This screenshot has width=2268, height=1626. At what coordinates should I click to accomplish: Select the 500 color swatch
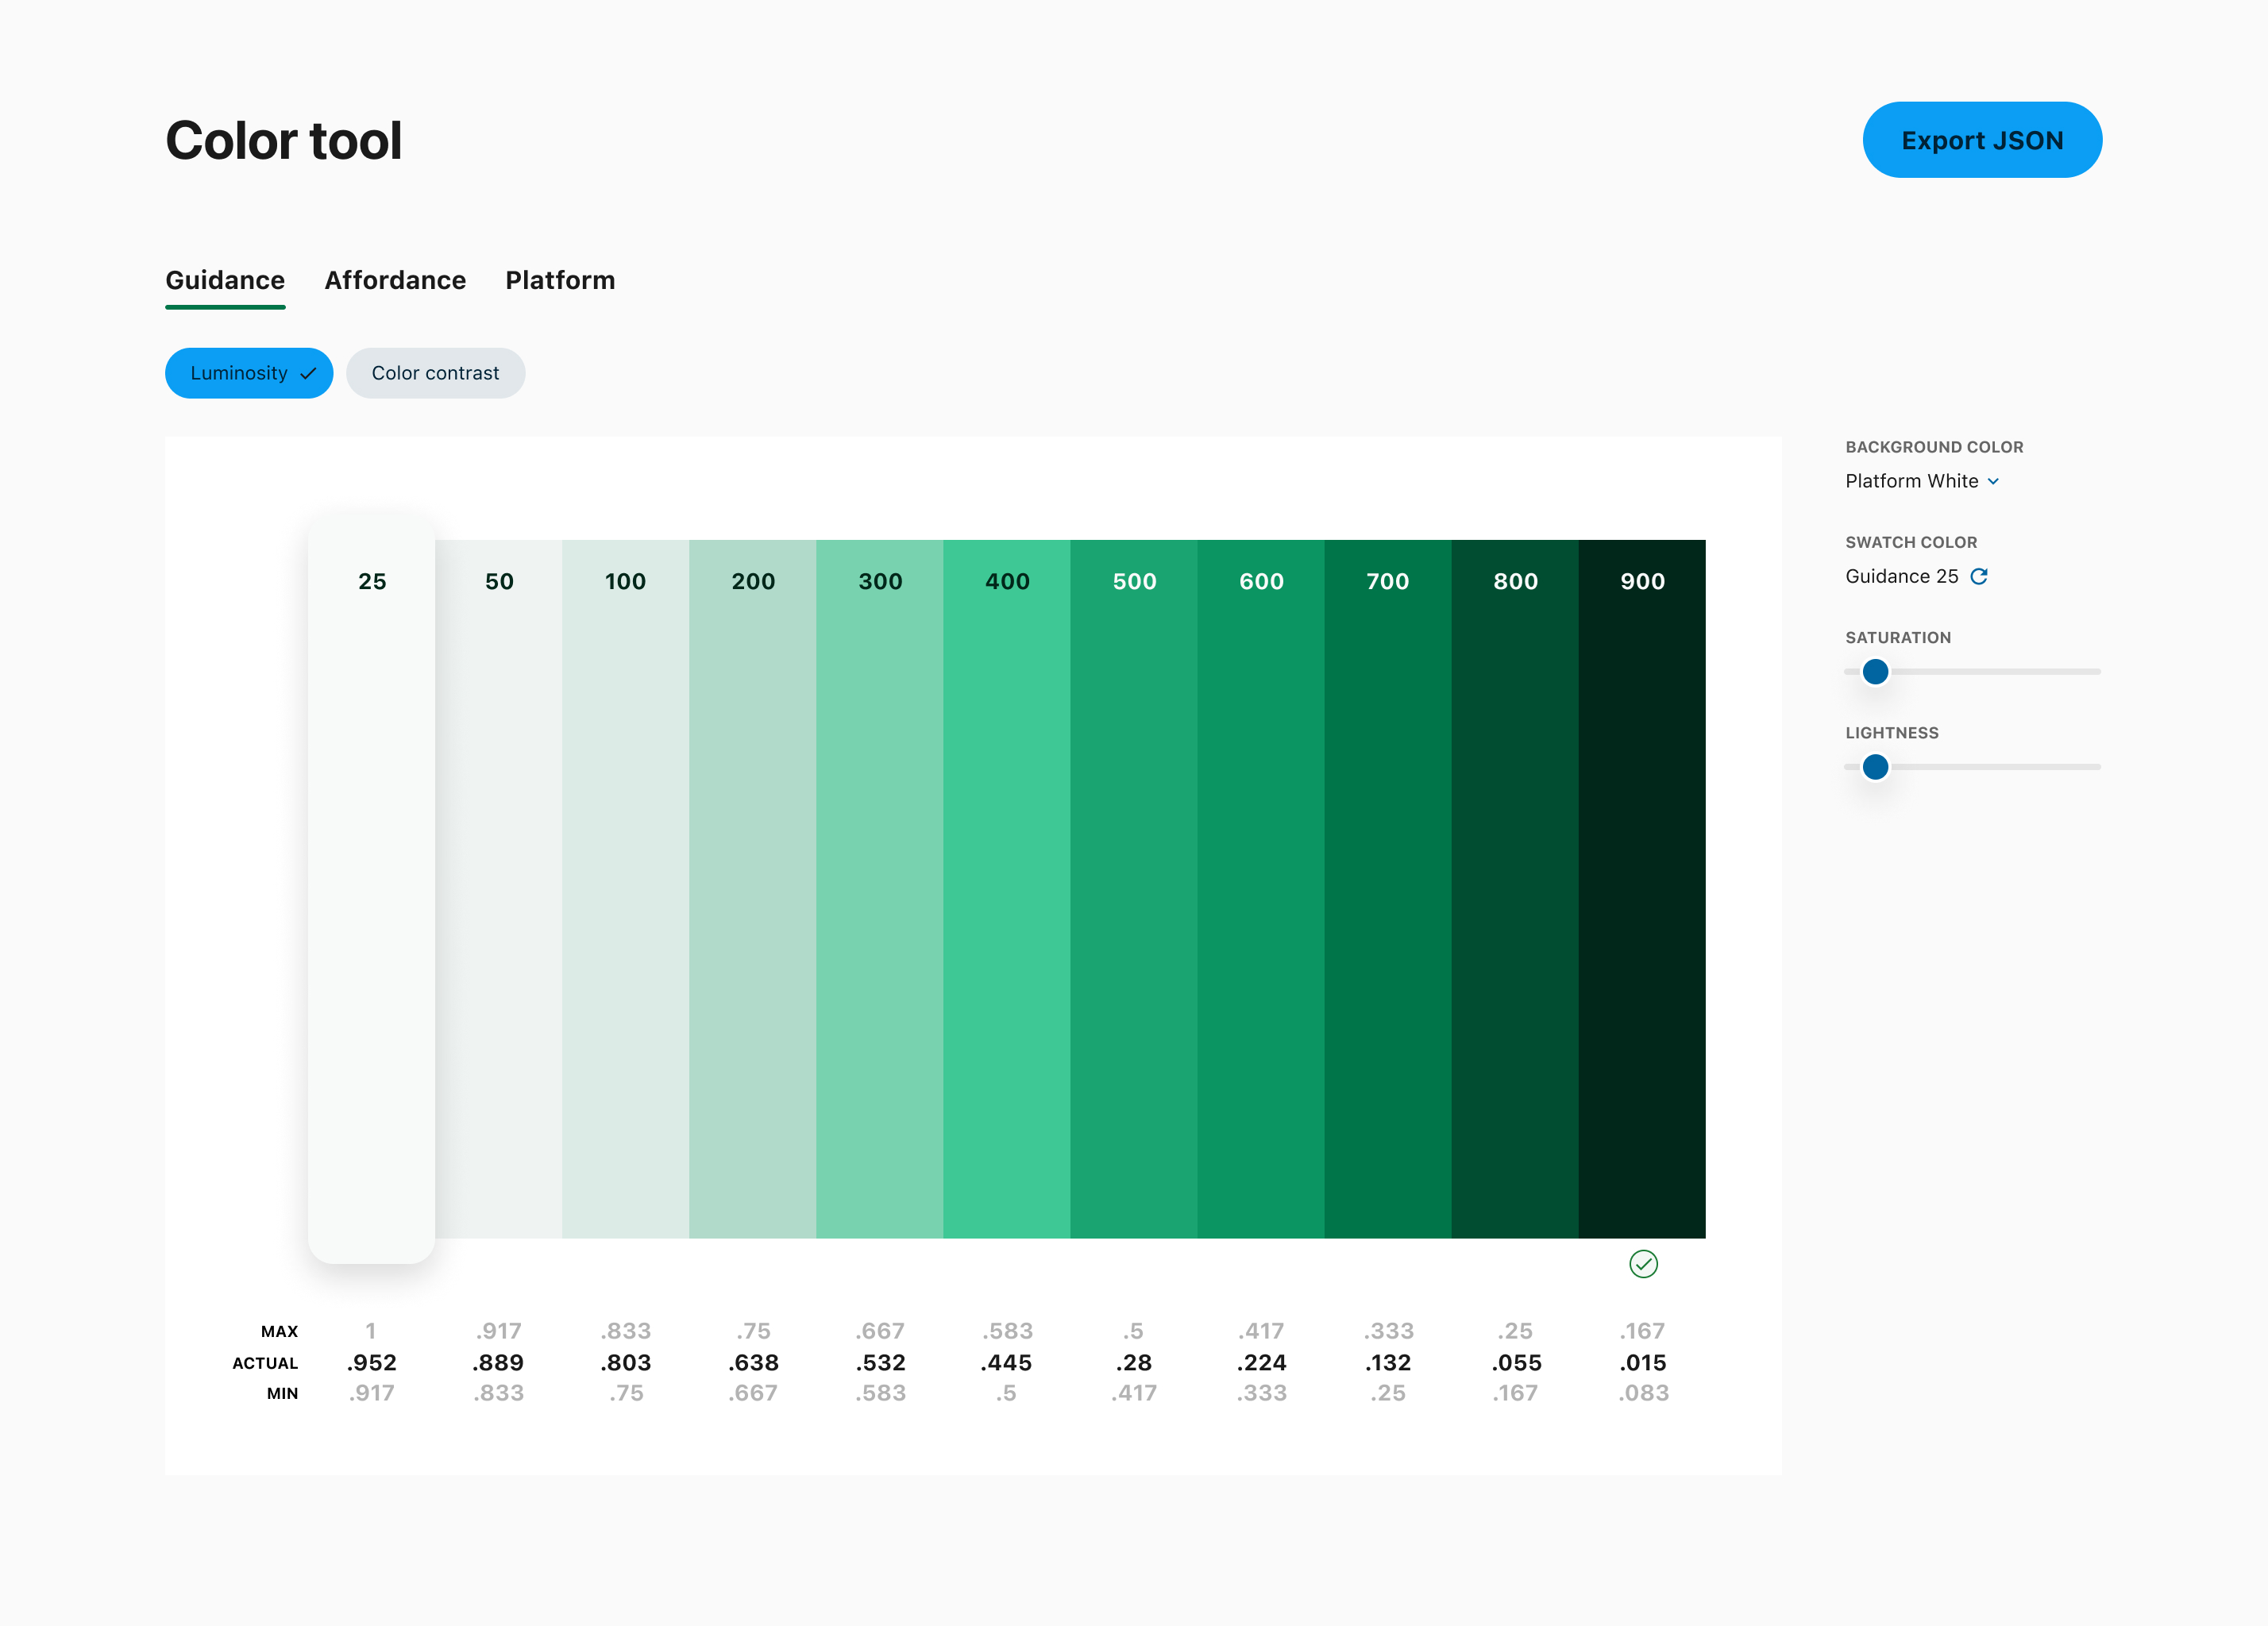click(x=1133, y=889)
